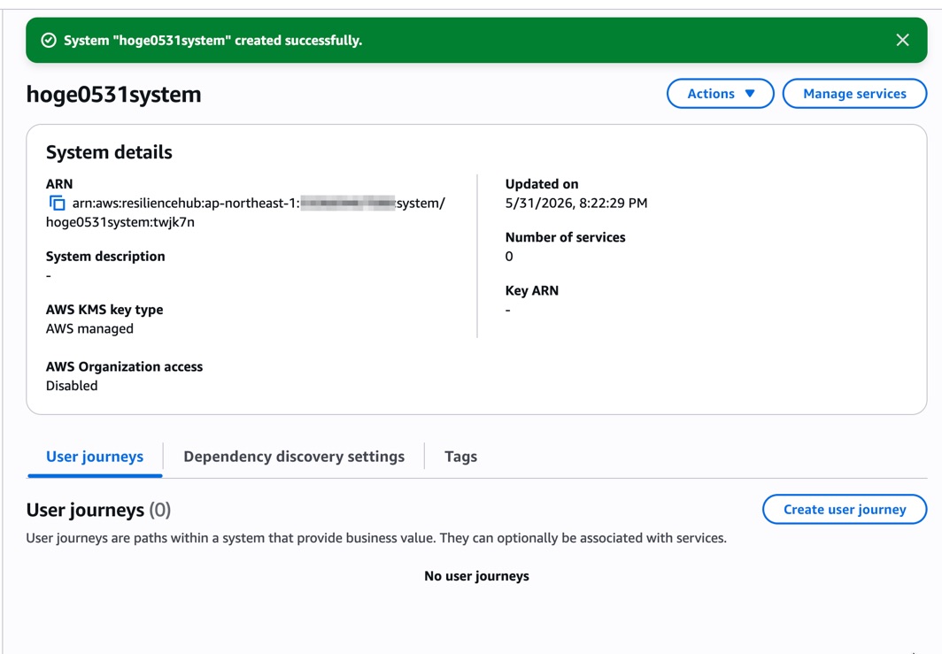Click the User journeys (0) section heading

click(x=98, y=510)
